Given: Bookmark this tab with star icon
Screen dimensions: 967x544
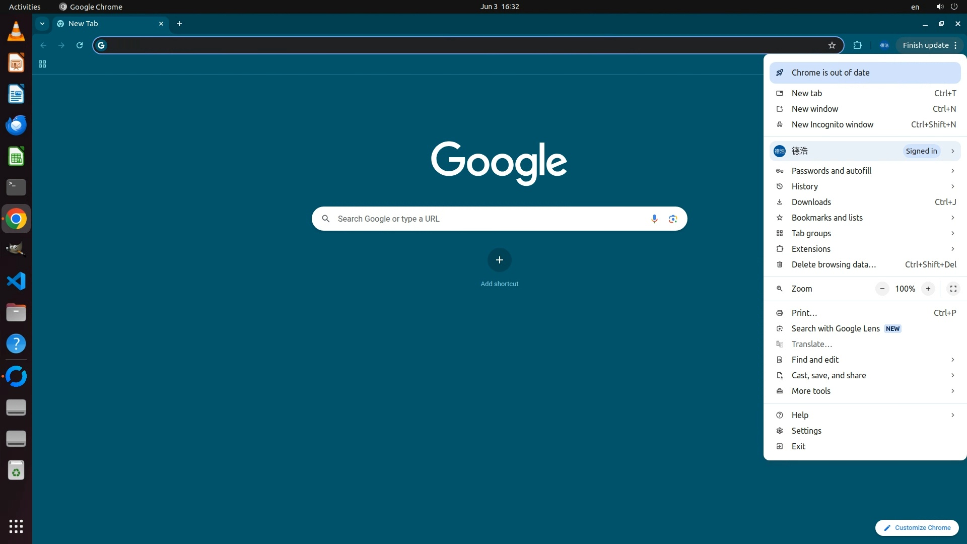Looking at the screenshot, I should (x=832, y=45).
